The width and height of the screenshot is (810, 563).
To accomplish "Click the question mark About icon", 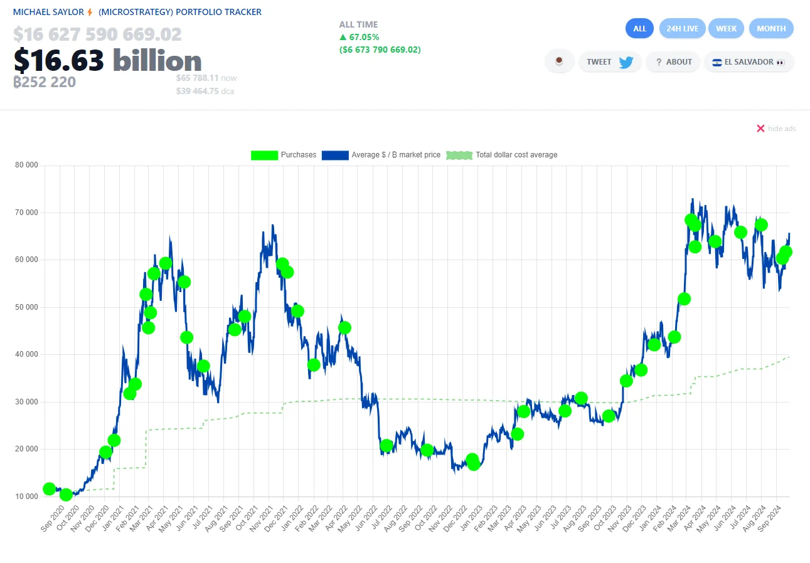I will 659,62.
